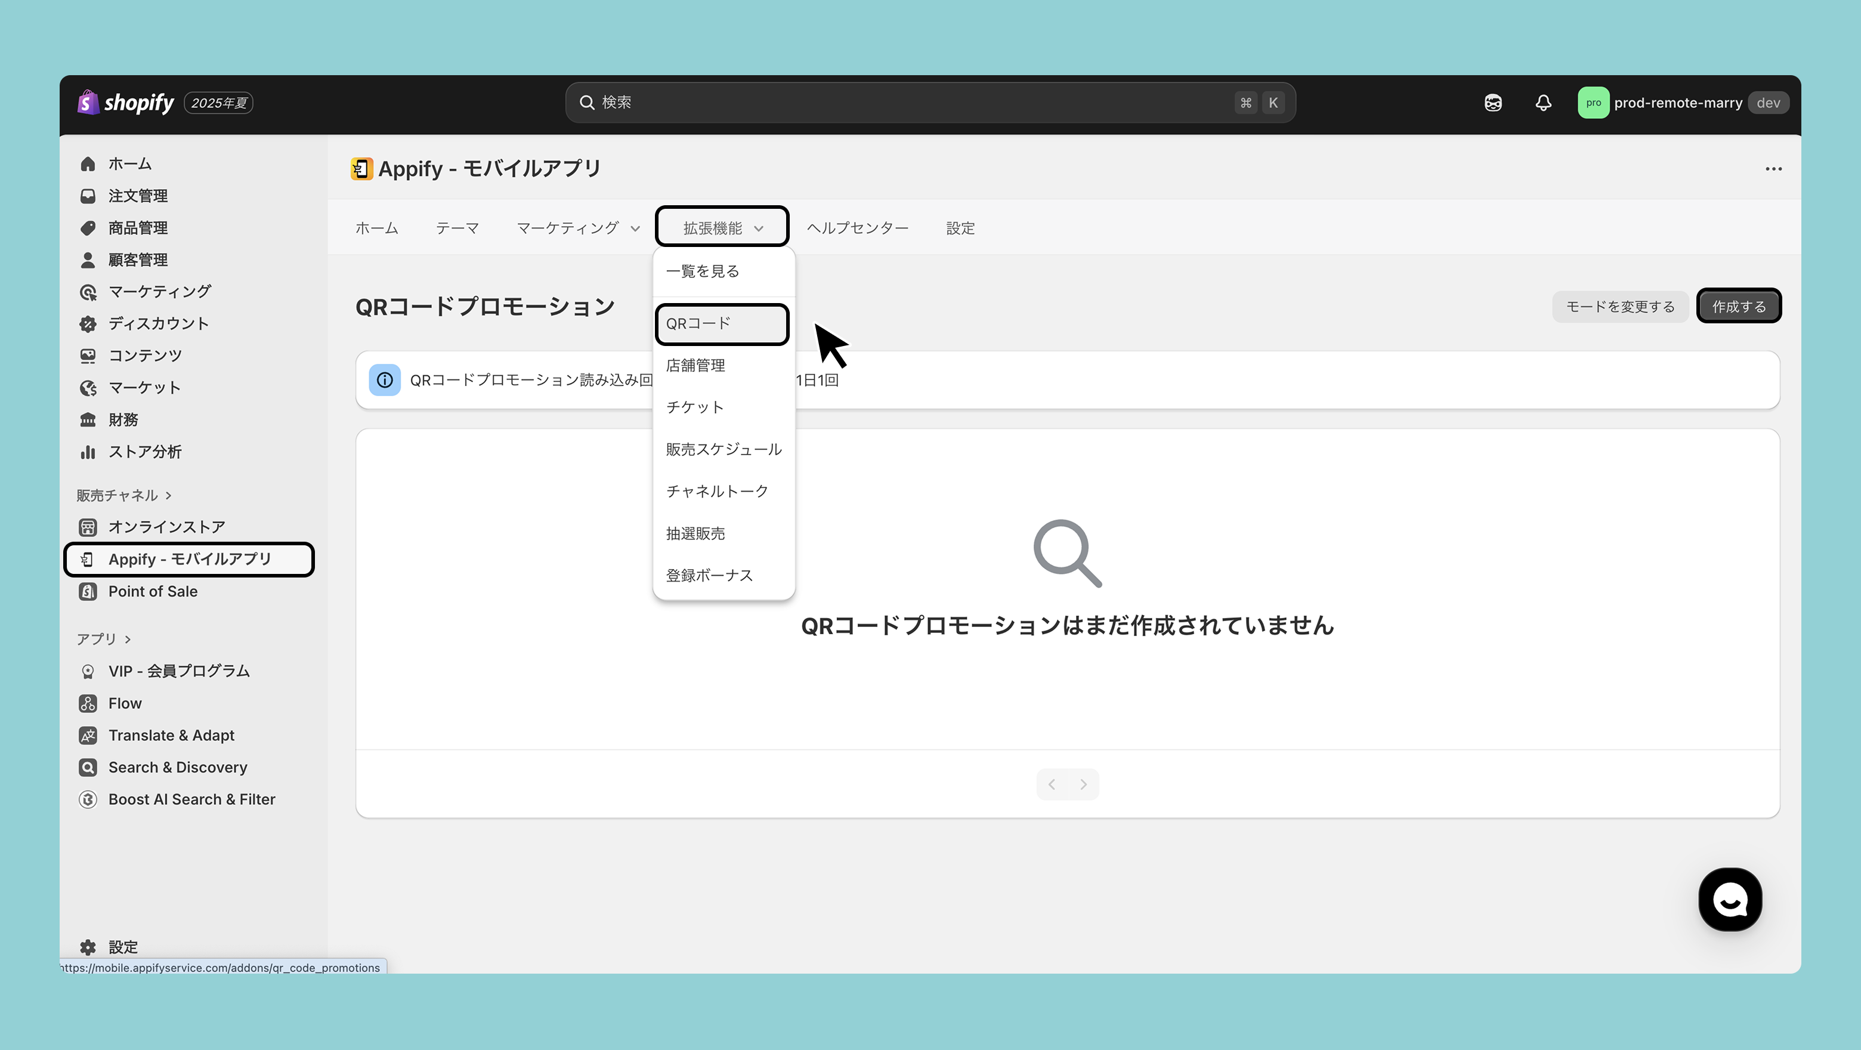Go to ストア分析 analytics in sidebar
This screenshot has height=1050, width=1861.
(x=144, y=452)
